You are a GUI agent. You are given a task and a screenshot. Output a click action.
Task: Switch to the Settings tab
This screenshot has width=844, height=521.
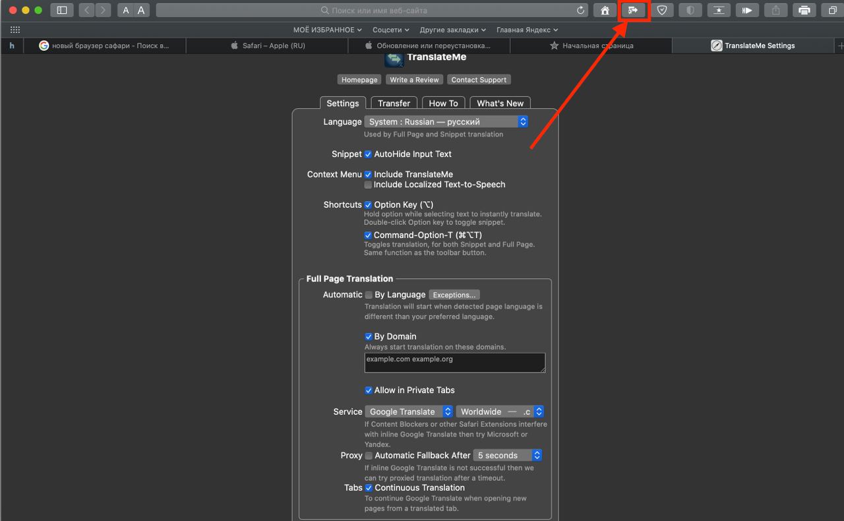pyautogui.click(x=343, y=104)
